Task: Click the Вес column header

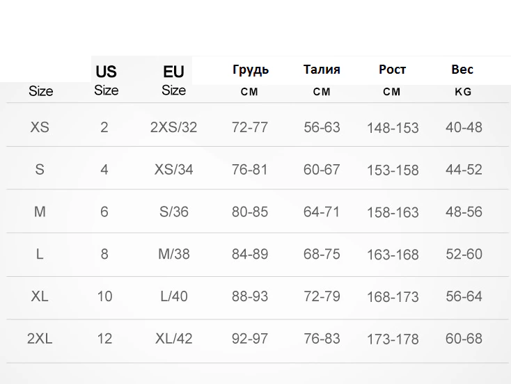Action: tap(462, 80)
